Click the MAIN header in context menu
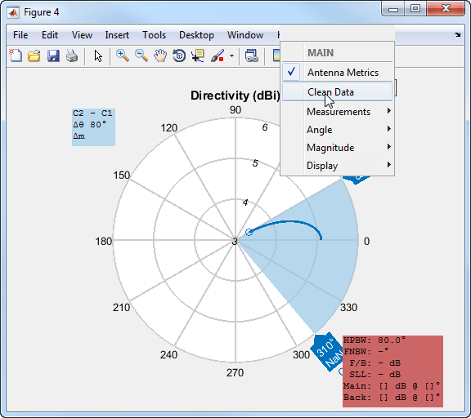The width and height of the screenshot is (471, 418). tap(321, 53)
